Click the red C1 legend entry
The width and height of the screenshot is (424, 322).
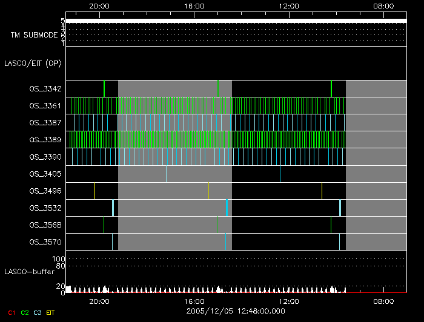[12, 313]
